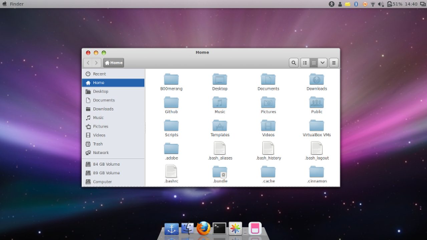The image size is (427, 240).
Task: Select Pictures in the sidebar
Action: click(x=113, y=126)
